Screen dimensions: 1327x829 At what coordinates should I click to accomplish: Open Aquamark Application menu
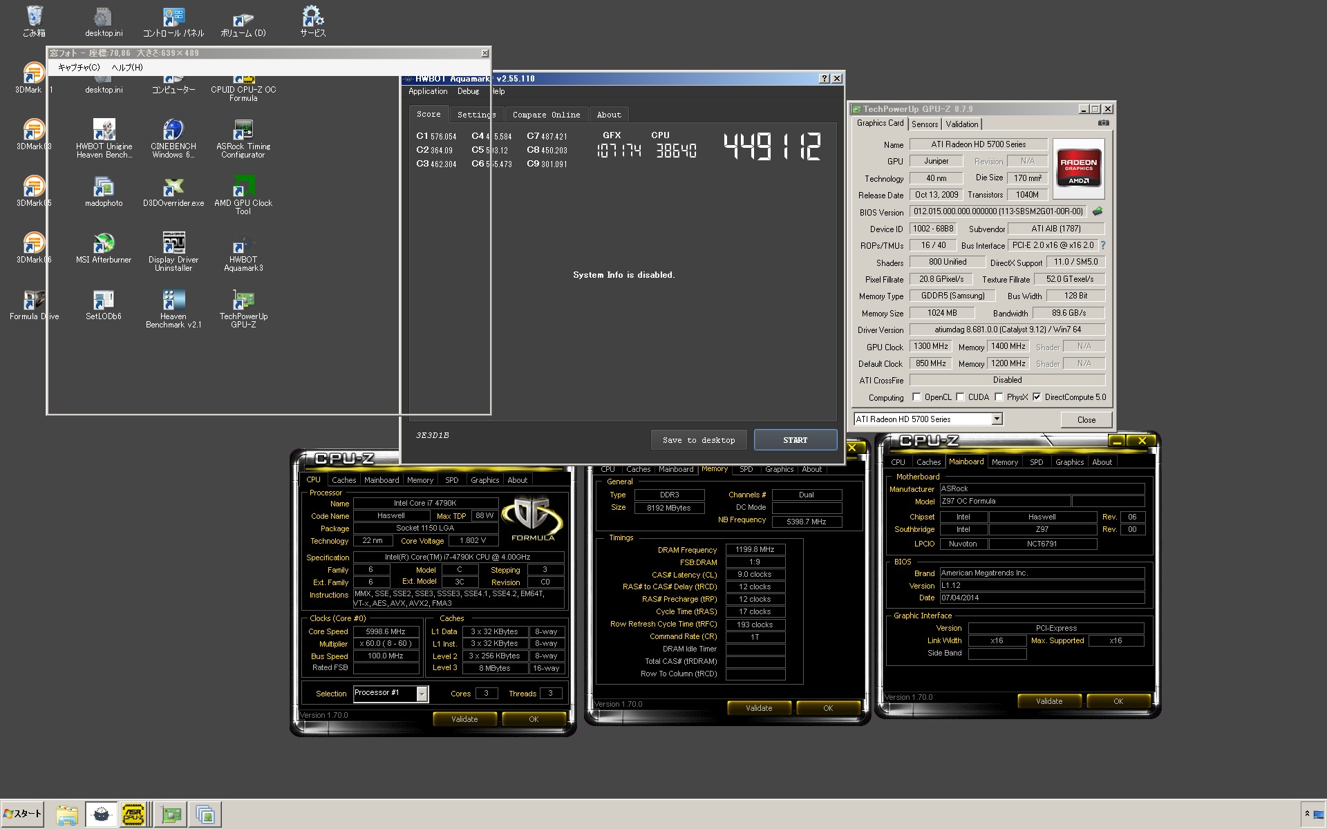coord(428,91)
